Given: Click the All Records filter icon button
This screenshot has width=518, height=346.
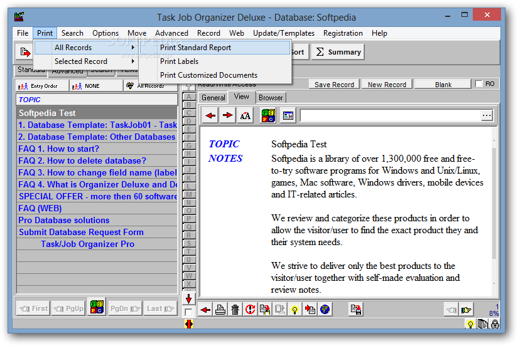Looking at the screenshot, I should coord(150,86).
